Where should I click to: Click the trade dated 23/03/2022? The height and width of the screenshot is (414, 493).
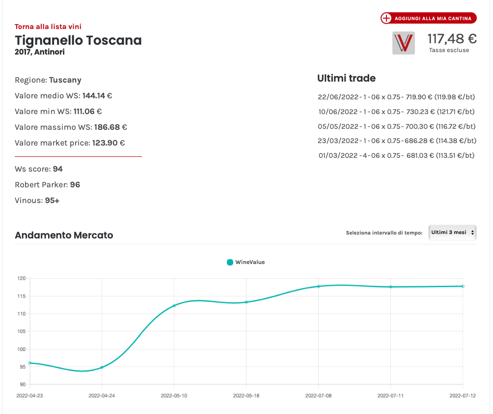397,141
